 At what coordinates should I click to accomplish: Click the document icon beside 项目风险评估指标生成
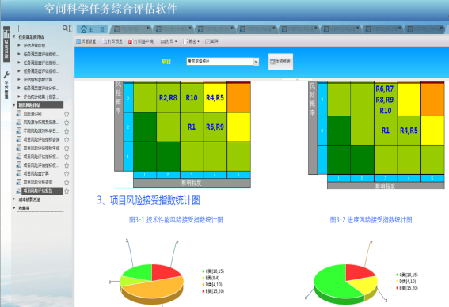pos(19,148)
